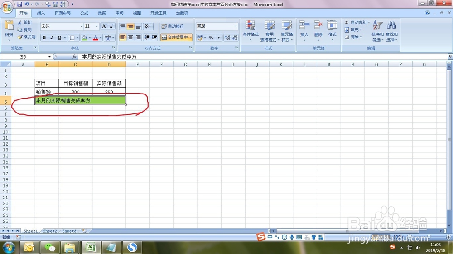Open the 对齐方式 alignment dialog launcher

coord(191,47)
